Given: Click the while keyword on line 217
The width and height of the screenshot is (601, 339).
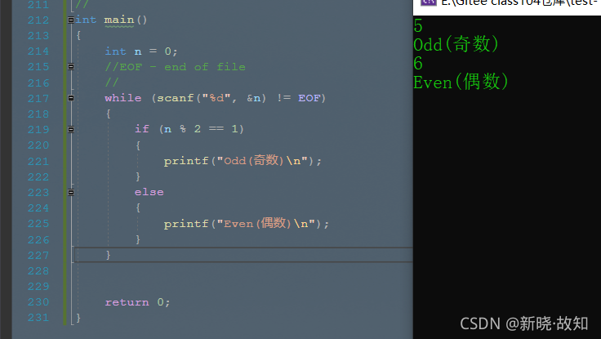Looking at the screenshot, I should [x=123, y=98].
